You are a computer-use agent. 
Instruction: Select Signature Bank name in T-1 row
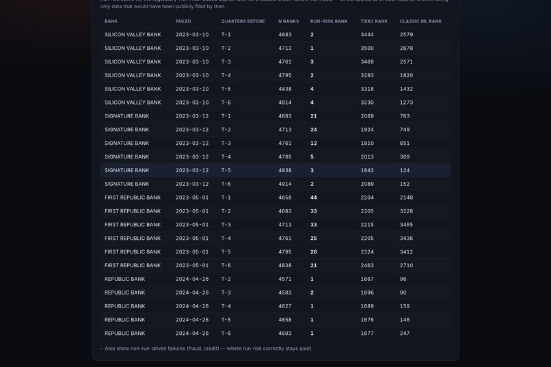coord(127,116)
